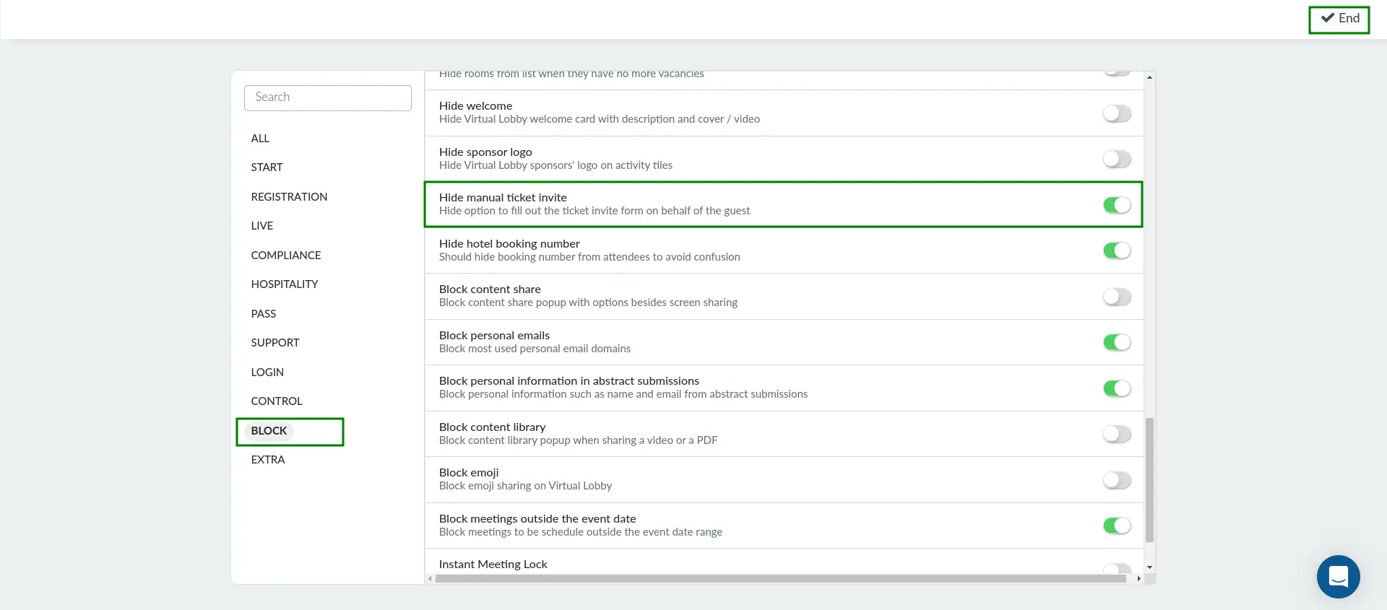Click the horizontal scrollbar thumb

(x=781, y=578)
